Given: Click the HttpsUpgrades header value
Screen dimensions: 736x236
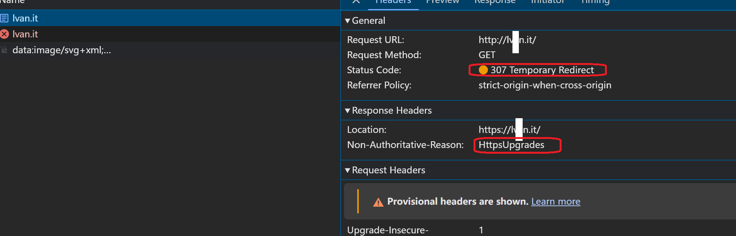Looking at the screenshot, I should pyautogui.click(x=511, y=145).
